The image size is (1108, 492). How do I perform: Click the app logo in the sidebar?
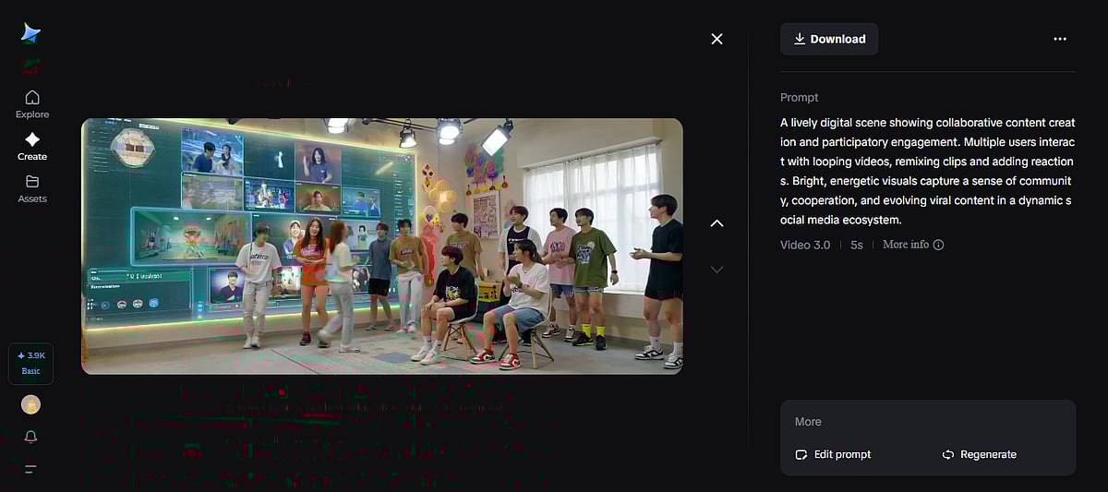pyautogui.click(x=31, y=33)
